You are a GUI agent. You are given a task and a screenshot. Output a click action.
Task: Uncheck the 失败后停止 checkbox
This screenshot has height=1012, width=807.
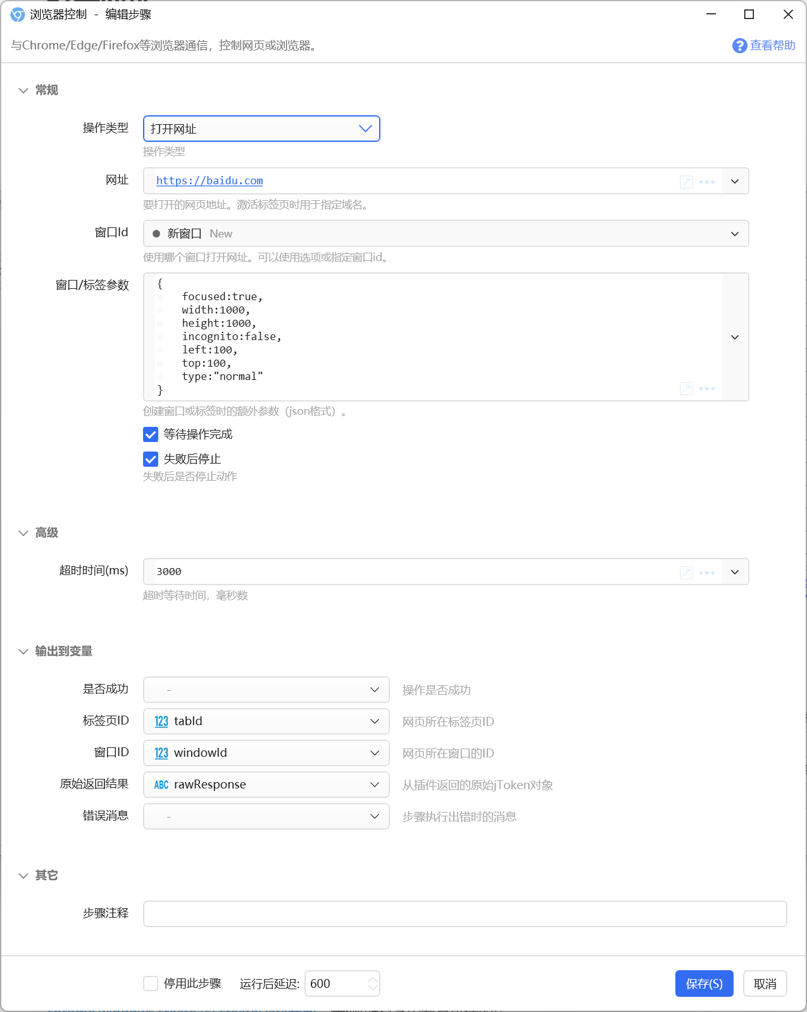point(151,459)
